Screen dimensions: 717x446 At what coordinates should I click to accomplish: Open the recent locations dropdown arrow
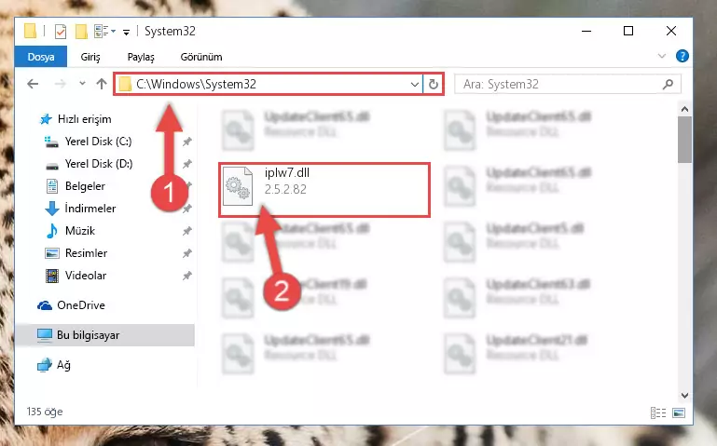(x=82, y=84)
